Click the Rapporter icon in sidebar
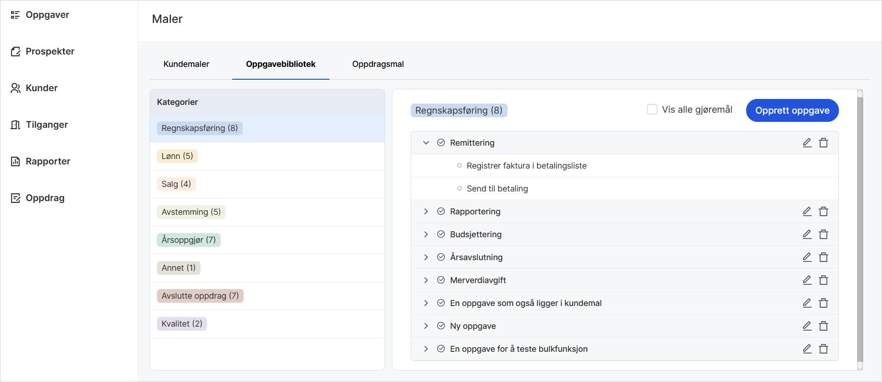 pos(16,161)
